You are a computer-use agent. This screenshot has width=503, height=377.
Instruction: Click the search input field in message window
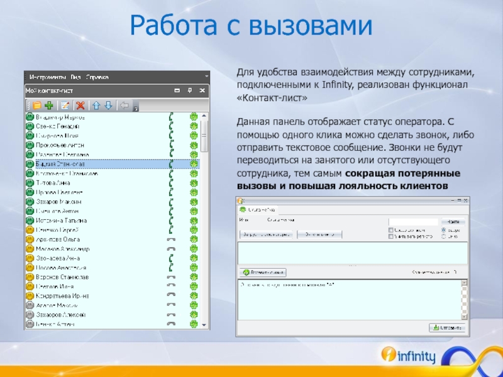tap(412, 221)
